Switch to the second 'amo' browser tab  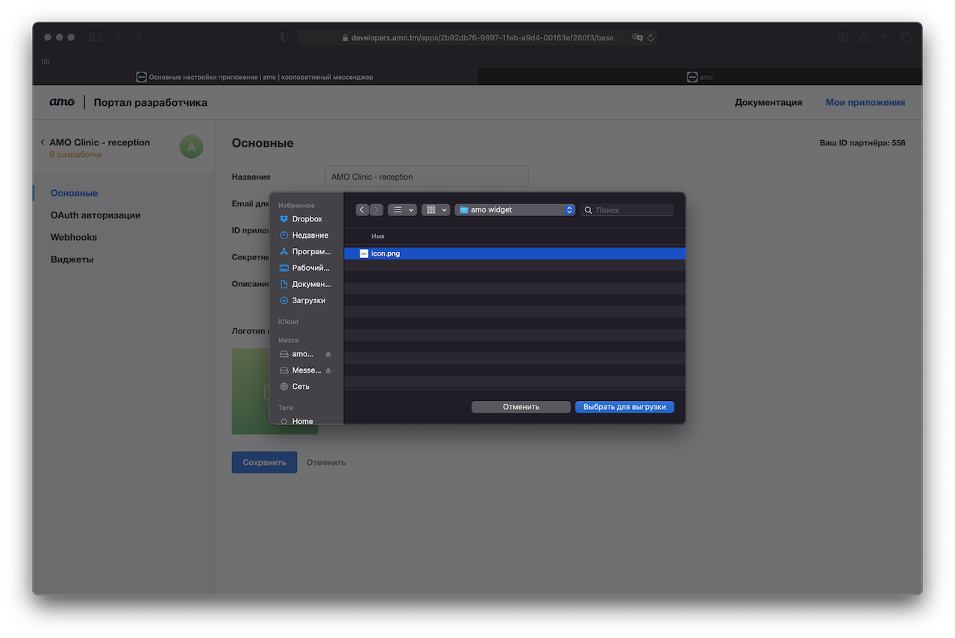pyautogui.click(x=700, y=77)
